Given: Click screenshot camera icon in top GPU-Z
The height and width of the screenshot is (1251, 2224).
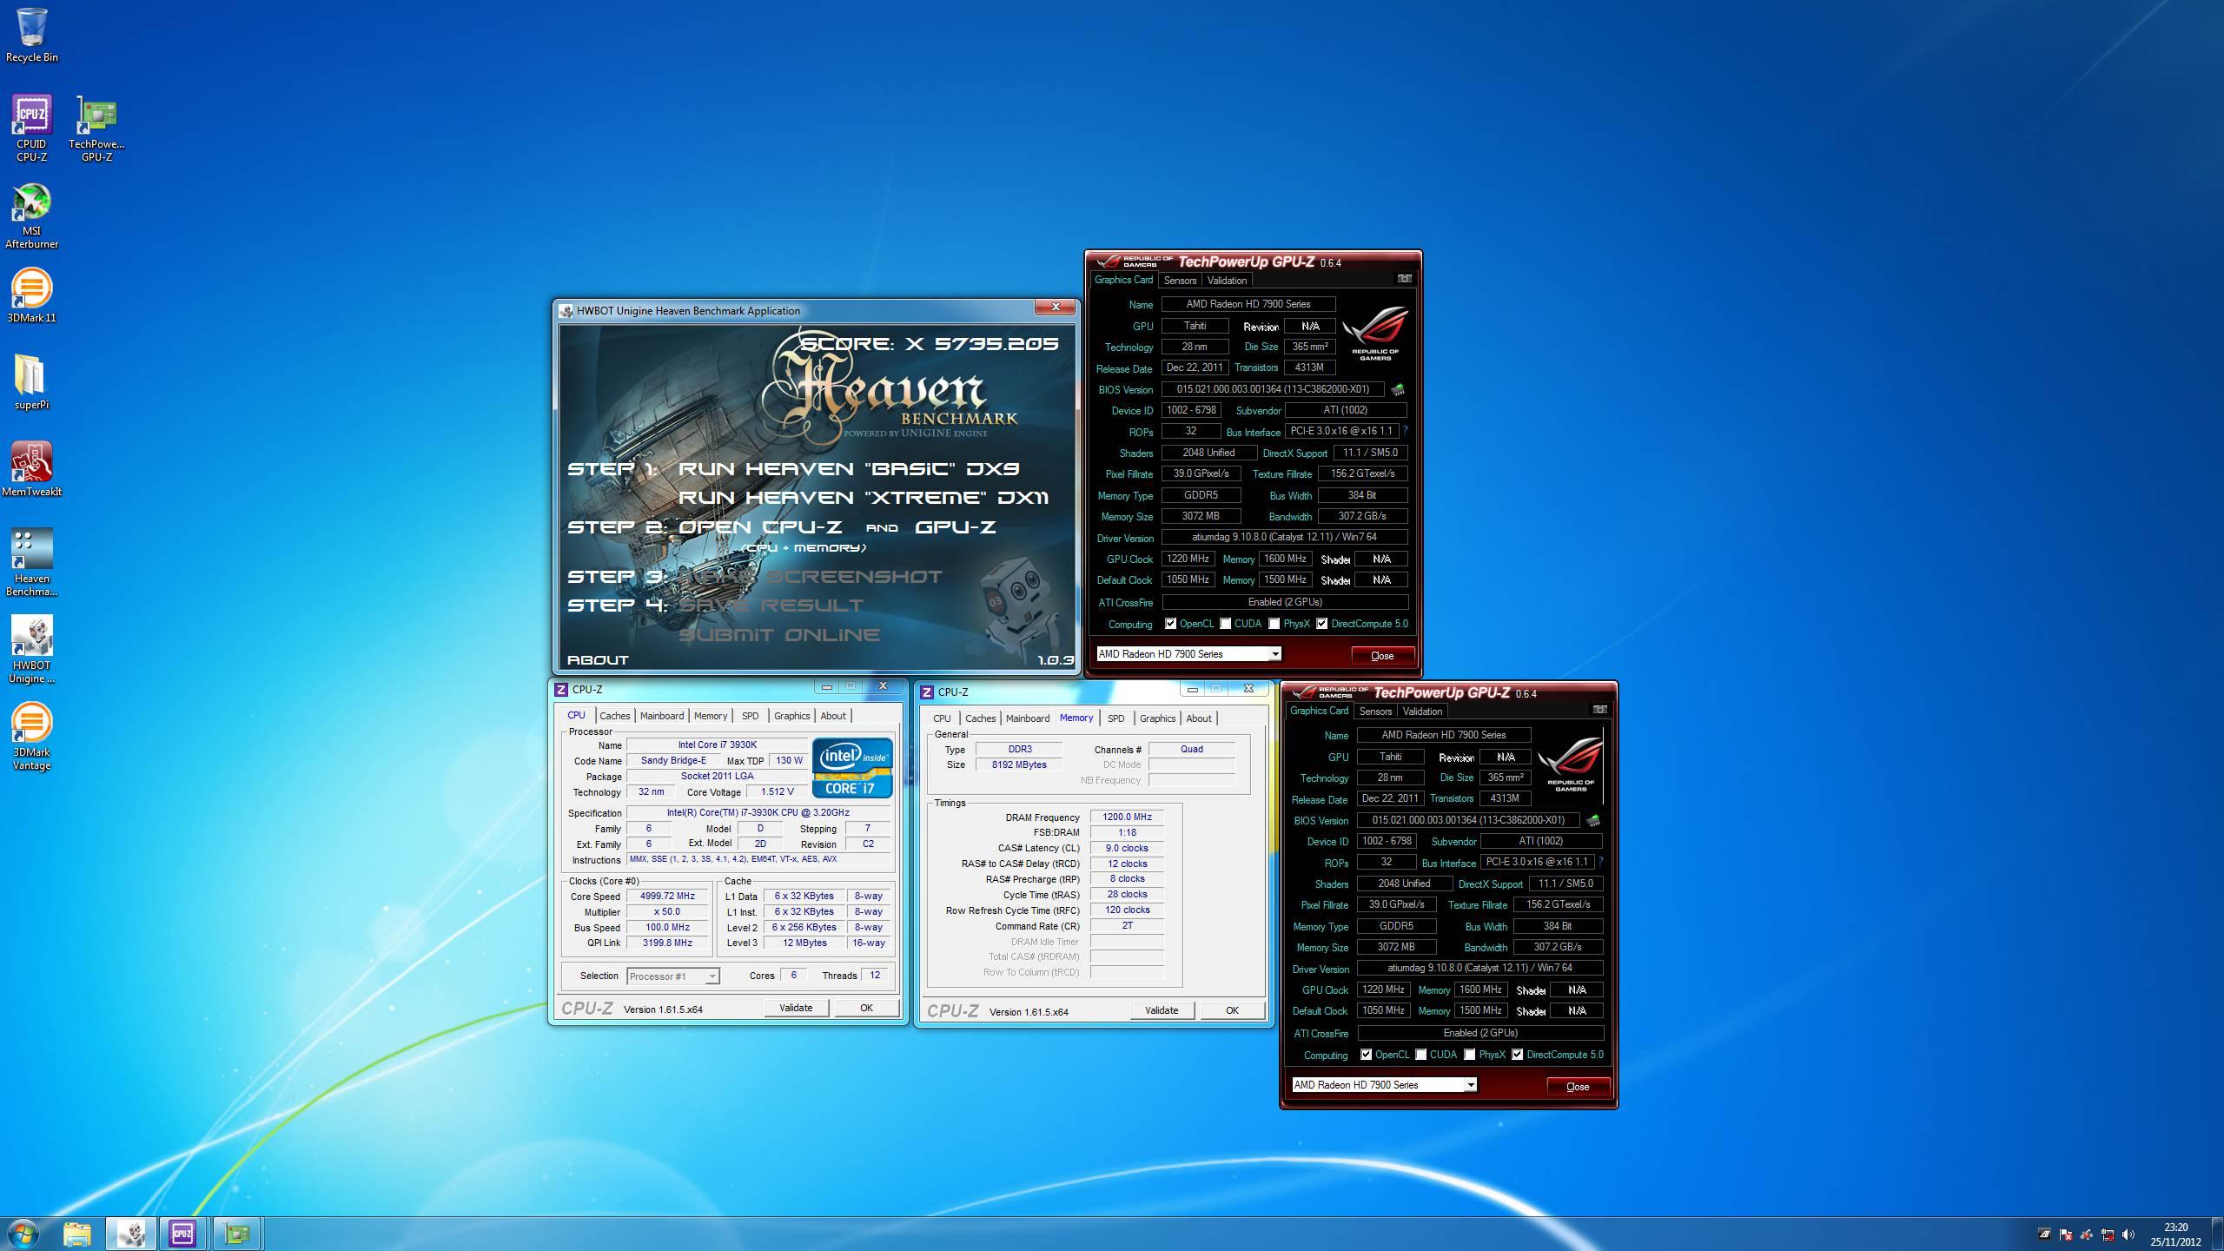Looking at the screenshot, I should coord(1404,279).
